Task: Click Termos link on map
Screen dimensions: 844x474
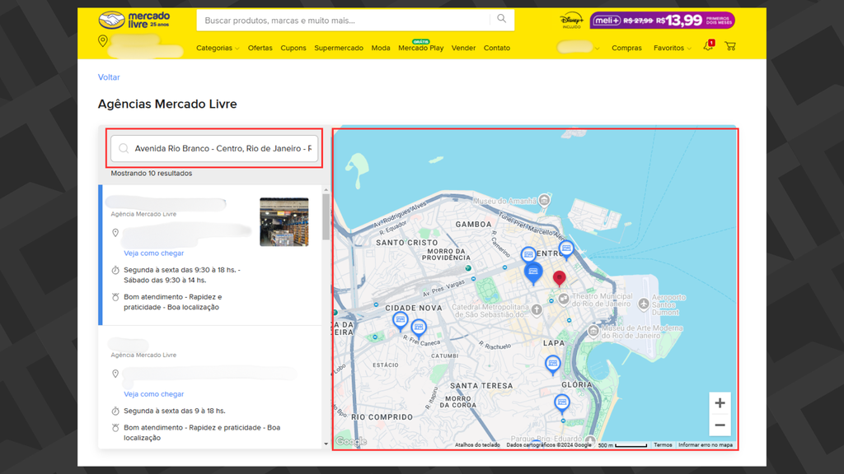Action: pyautogui.click(x=663, y=445)
